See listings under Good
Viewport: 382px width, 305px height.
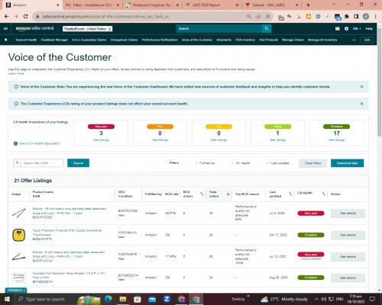point(277,140)
